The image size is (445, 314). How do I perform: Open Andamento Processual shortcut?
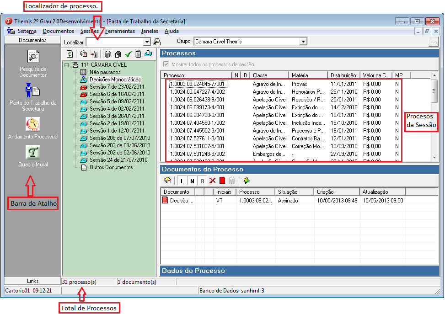click(33, 128)
